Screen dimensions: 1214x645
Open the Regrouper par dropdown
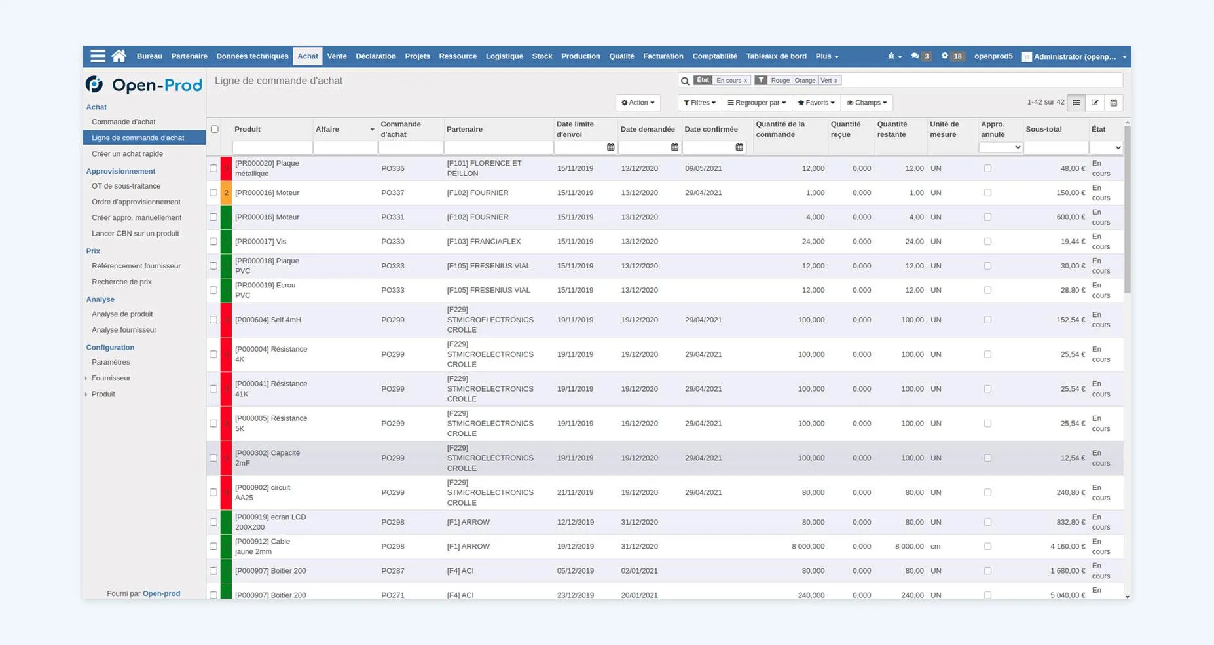[756, 103]
